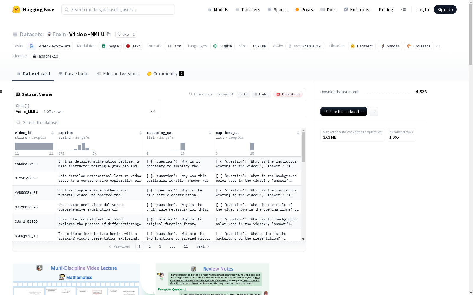Click the Review Notes figure thumbnail
Viewport: 473px width, 295px height.
(x=213, y=279)
